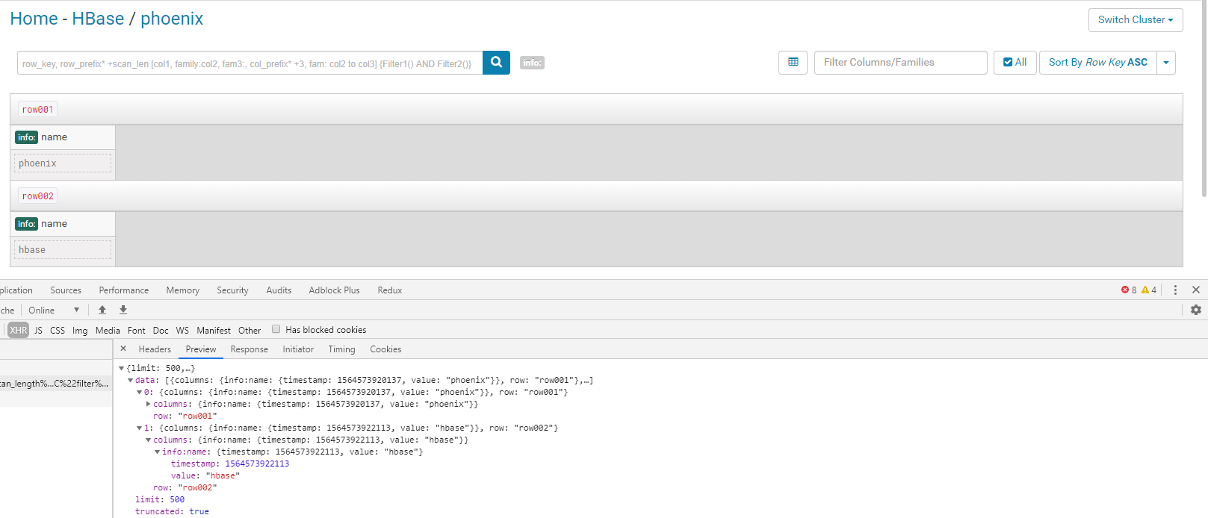
Task: Open the Switch Cluster dropdown
Action: 1136,20
